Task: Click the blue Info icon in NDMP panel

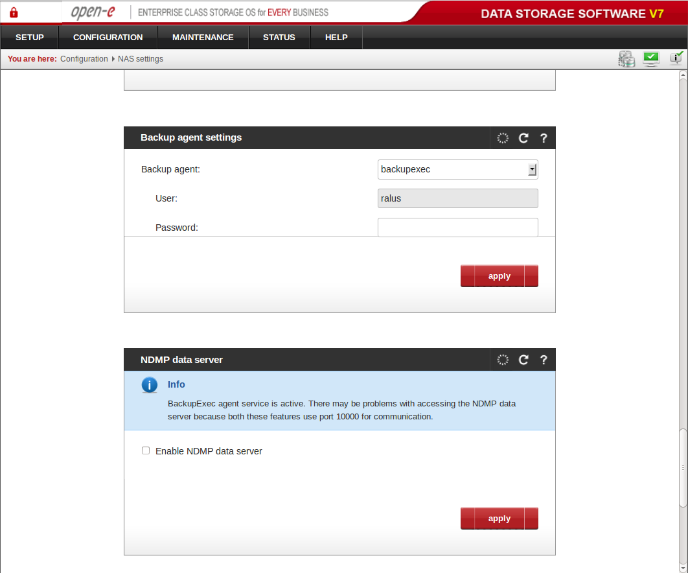Action: (x=150, y=385)
